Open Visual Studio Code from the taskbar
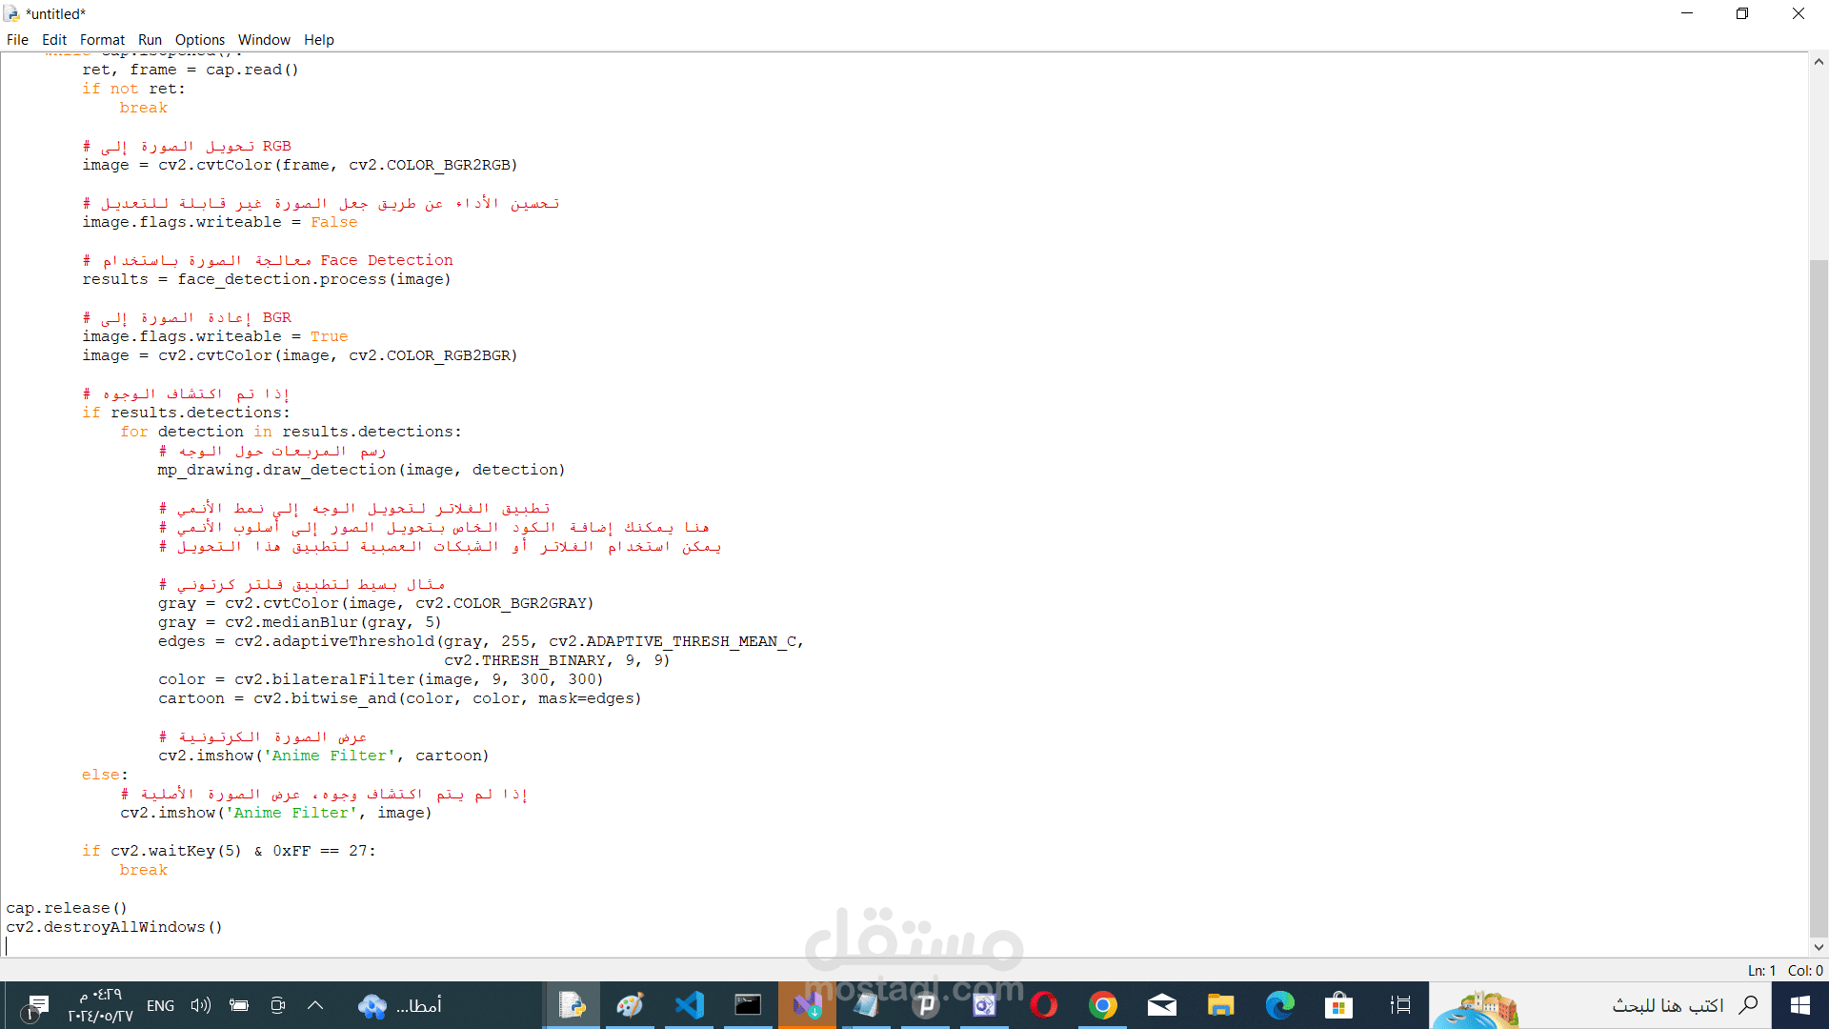The height and width of the screenshot is (1029, 1829). [690, 1005]
